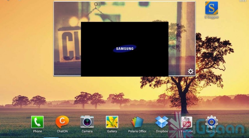Launch Polaris Office

[x=137, y=122]
